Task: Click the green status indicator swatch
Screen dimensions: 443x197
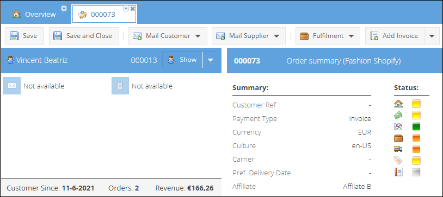Action: click(x=416, y=126)
